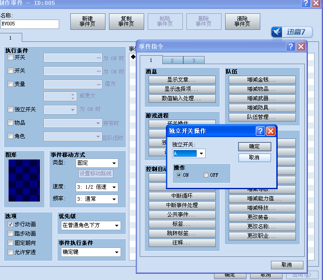Viewport: 323px width, 280px height.
Task: Check the 独立开关 condition checkbox
Action: (x=10, y=109)
